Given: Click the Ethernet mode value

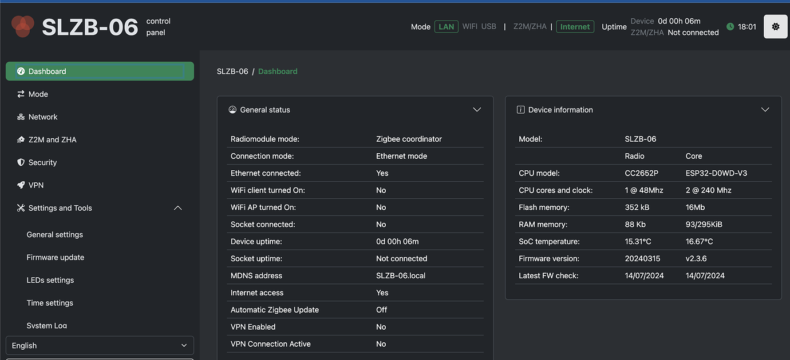Looking at the screenshot, I should [402, 156].
